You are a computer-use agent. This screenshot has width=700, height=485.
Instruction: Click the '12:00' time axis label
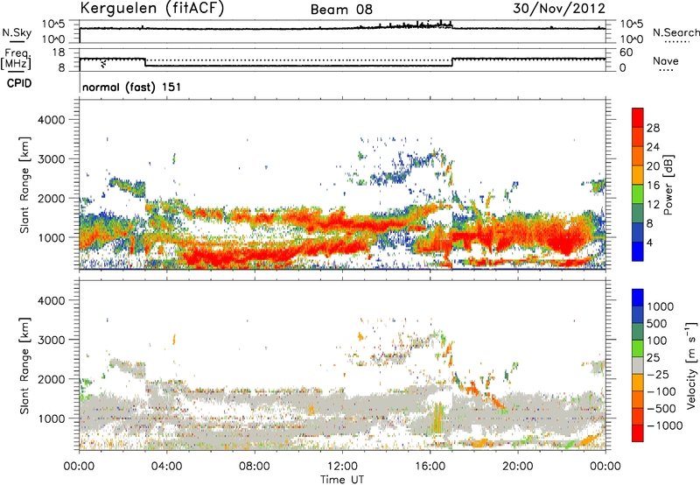coord(342,467)
